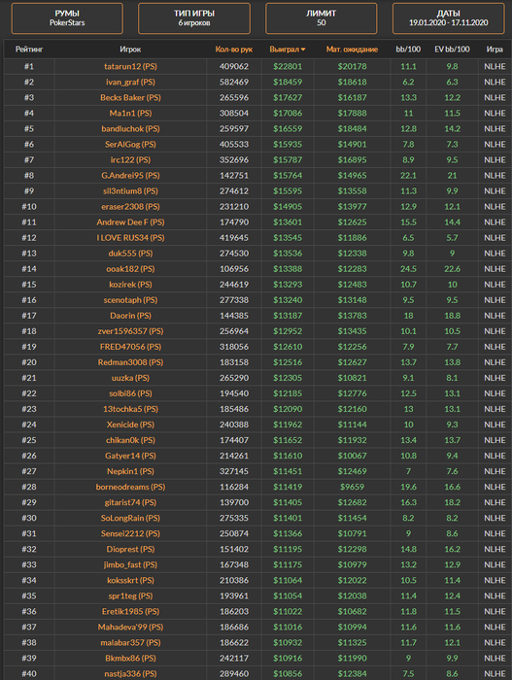This screenshot has width=512, height=680.
Task: Open player zver1596357 (PS)
Action: point(130,332)
